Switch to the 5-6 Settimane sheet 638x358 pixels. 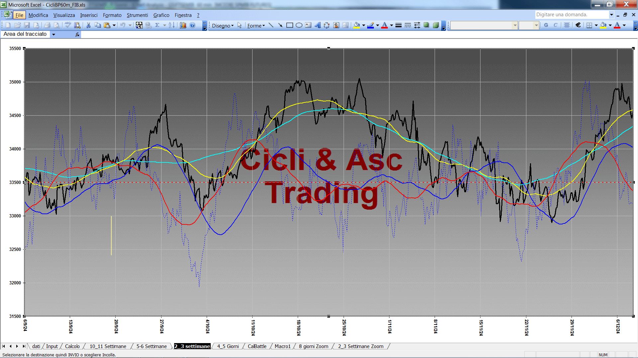[152, 346]
